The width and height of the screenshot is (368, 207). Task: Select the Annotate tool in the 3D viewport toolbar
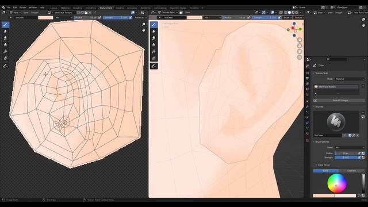[x=154, y=66]
